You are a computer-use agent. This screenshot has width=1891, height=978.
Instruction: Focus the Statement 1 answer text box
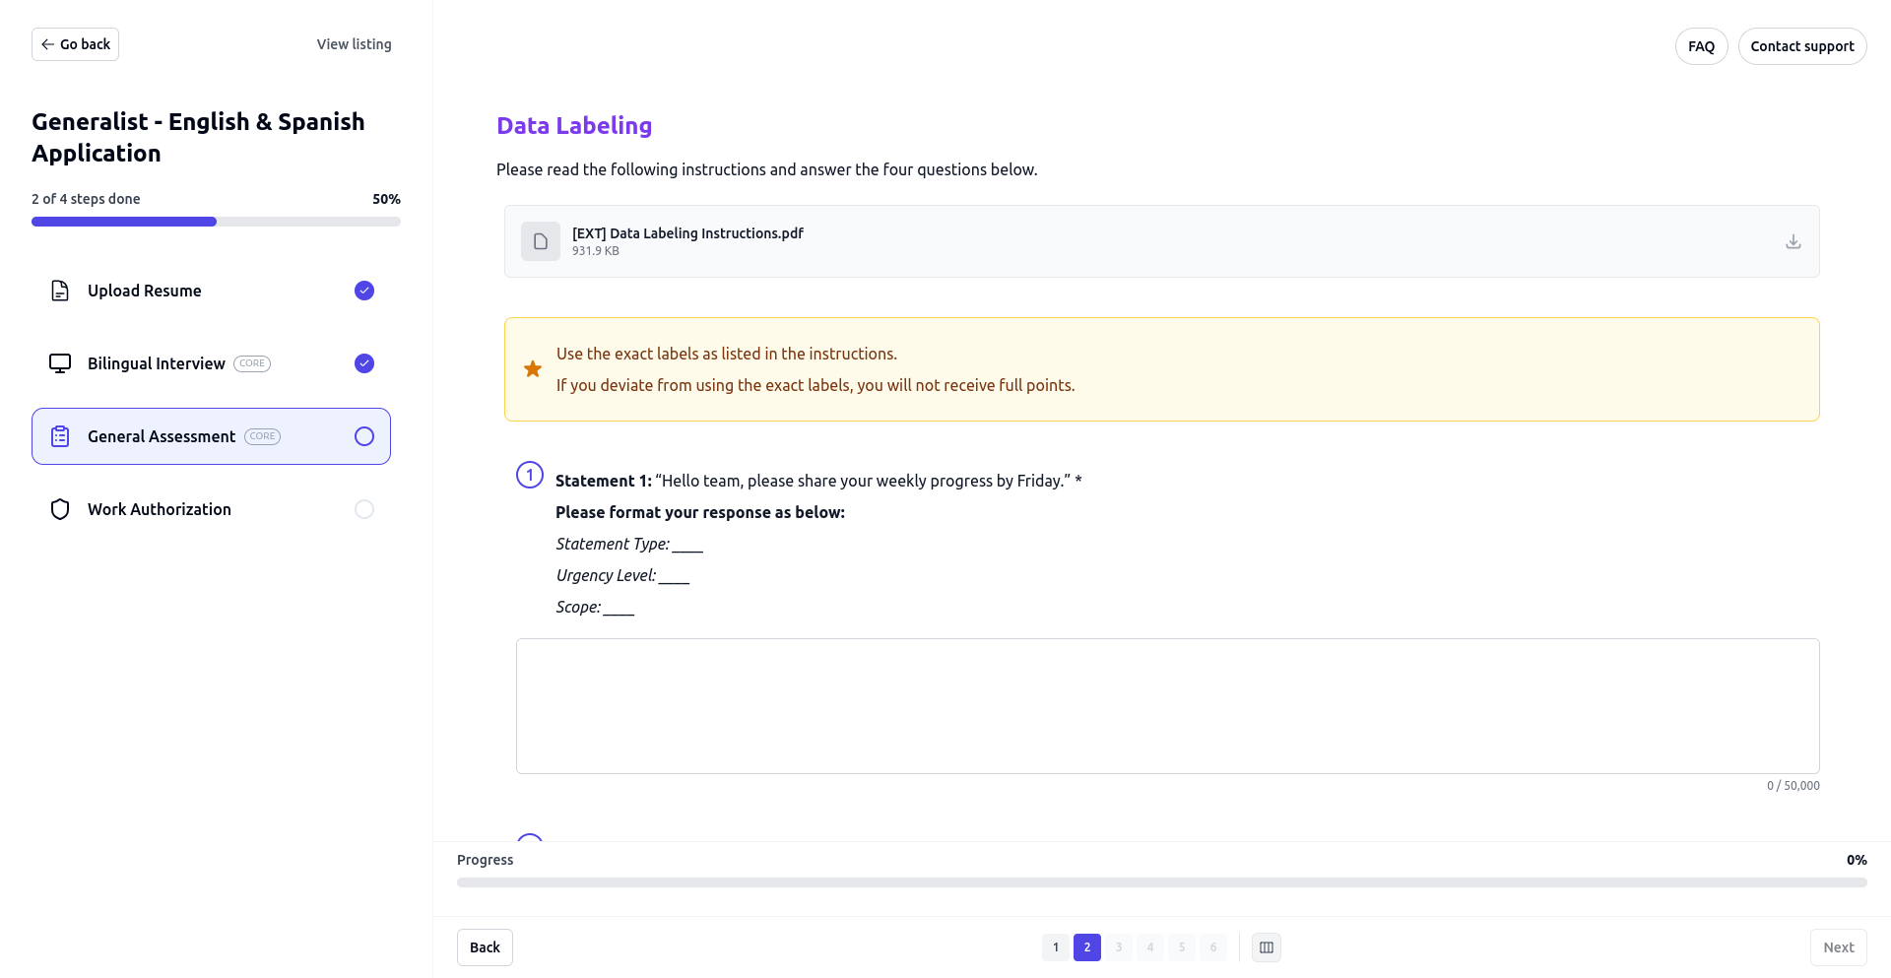pyautogui.click(x=1167, y=705)
